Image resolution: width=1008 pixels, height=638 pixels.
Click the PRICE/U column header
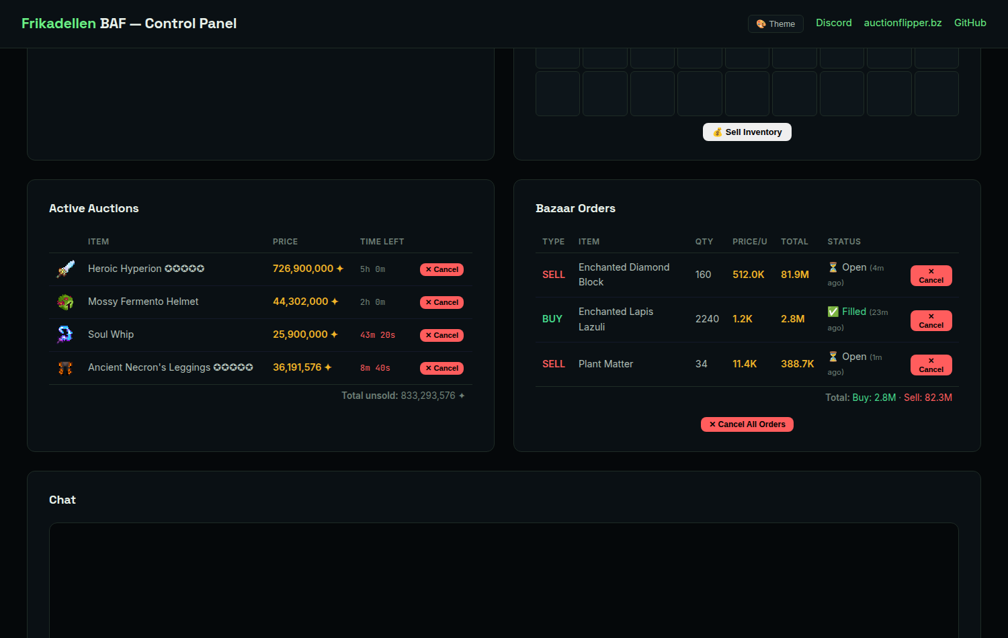point(750,242)
